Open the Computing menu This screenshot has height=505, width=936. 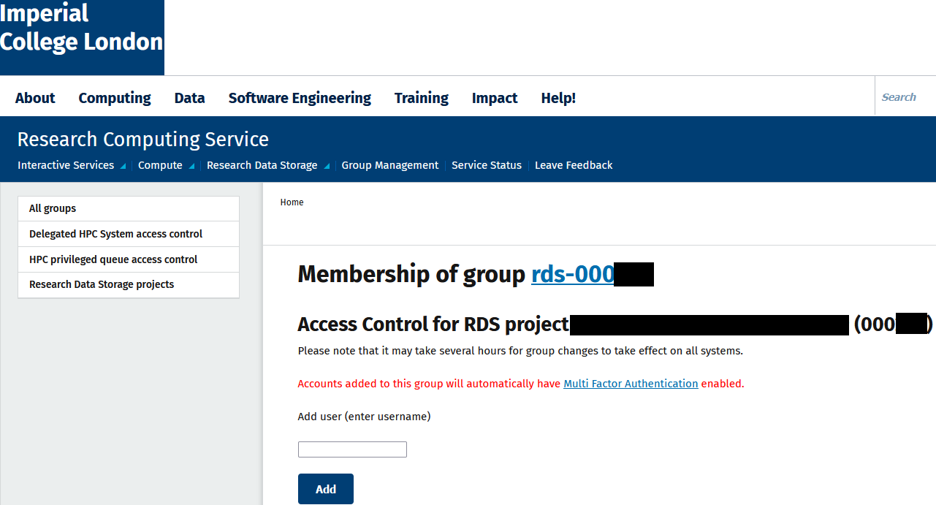coord(115,98)
